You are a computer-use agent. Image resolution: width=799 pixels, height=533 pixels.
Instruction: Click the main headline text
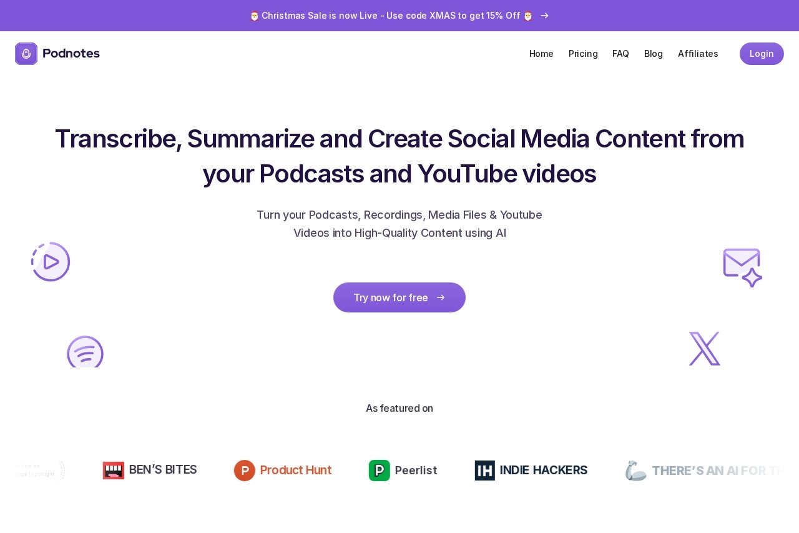(399, 156)
